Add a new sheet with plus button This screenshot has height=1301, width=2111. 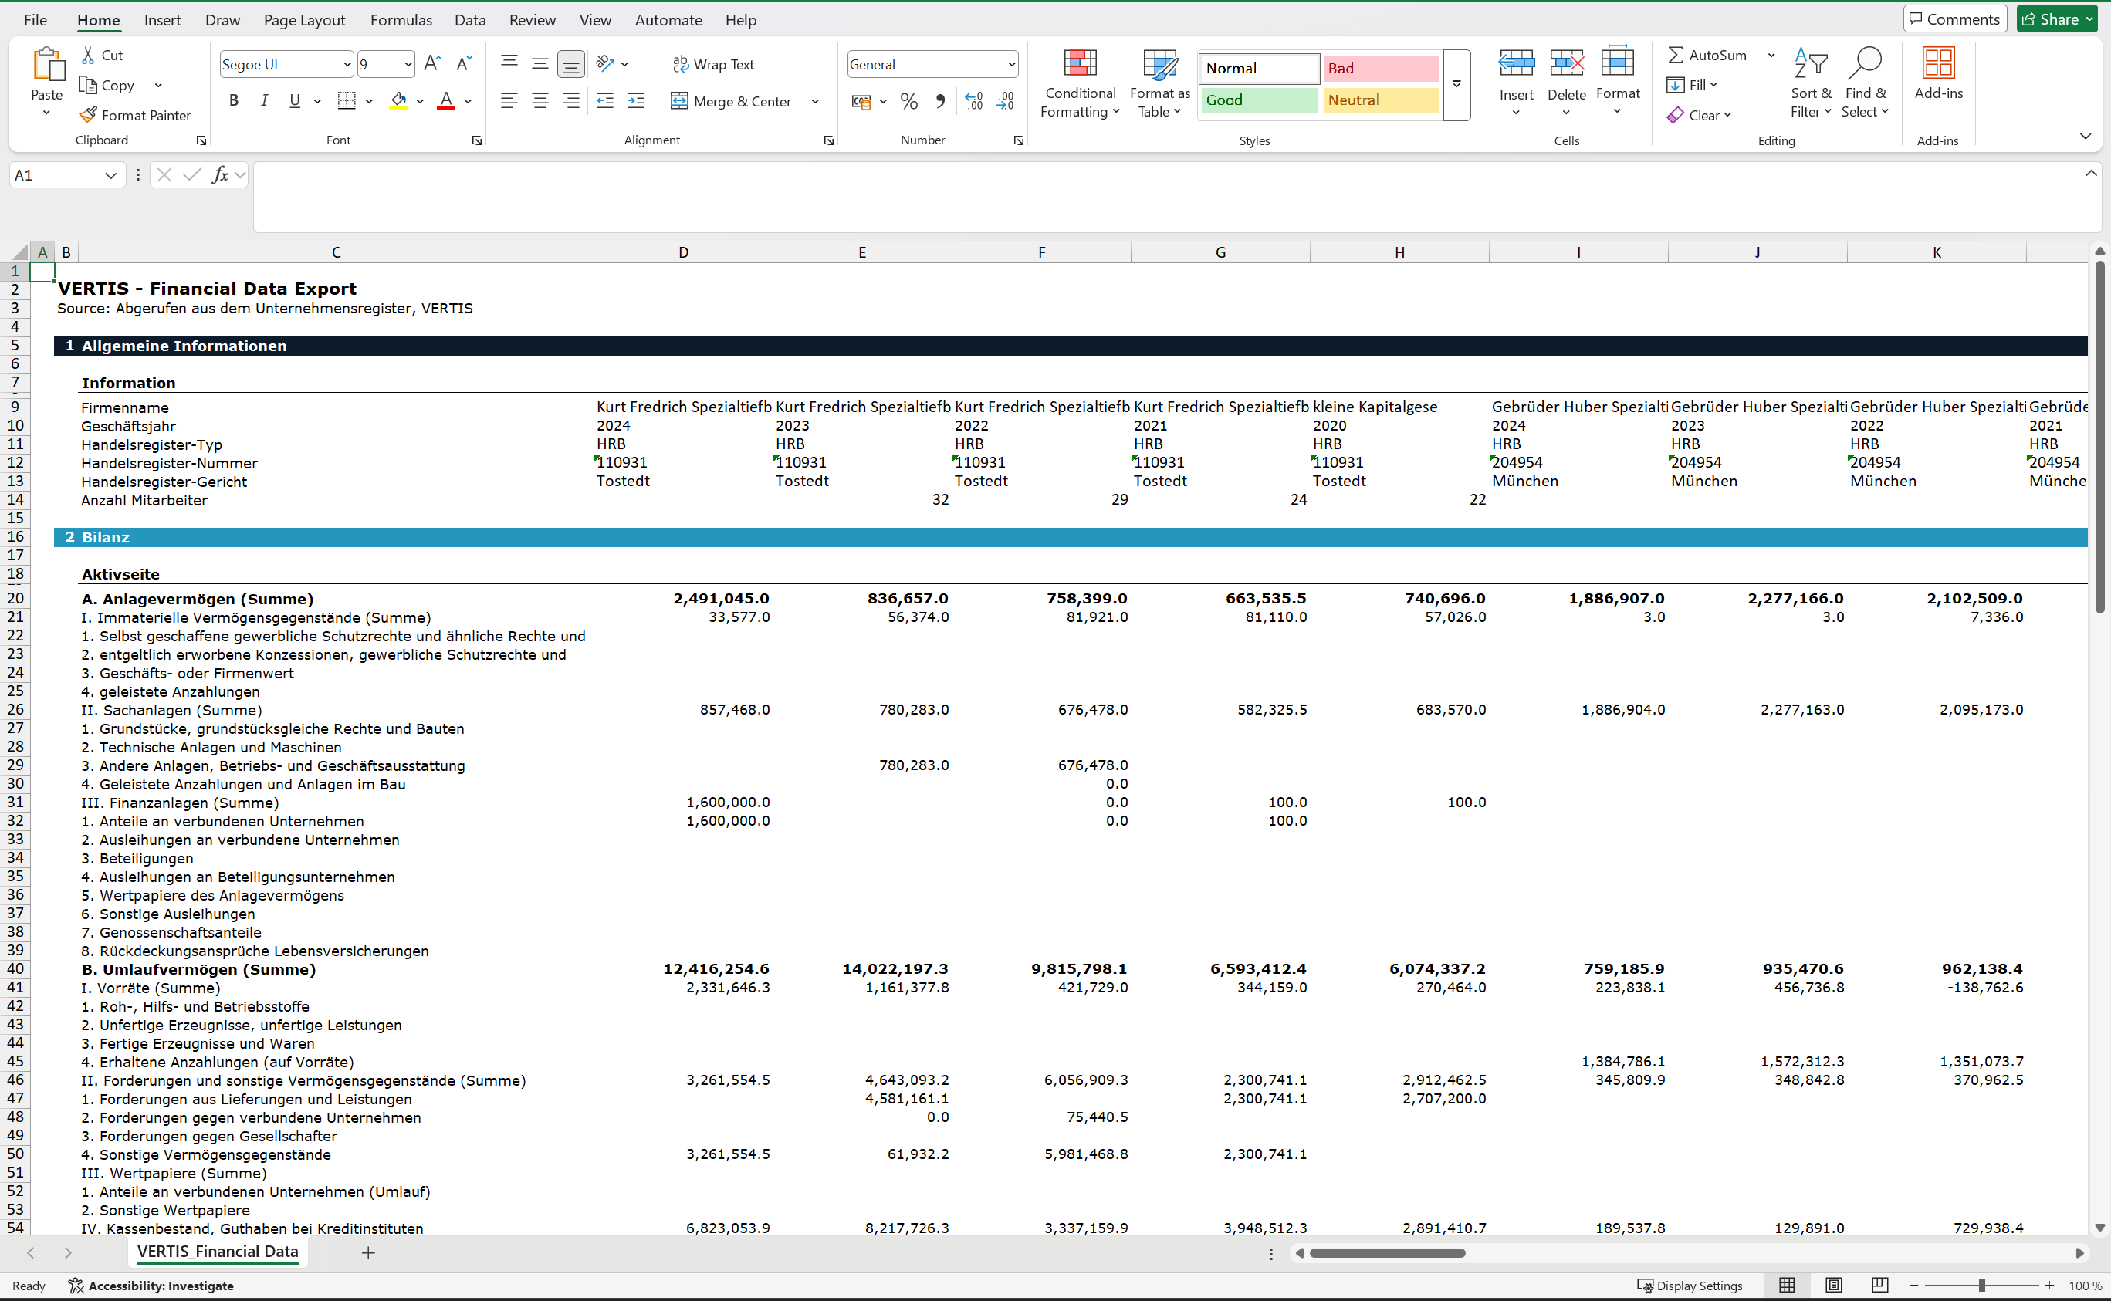[368, 1253]
